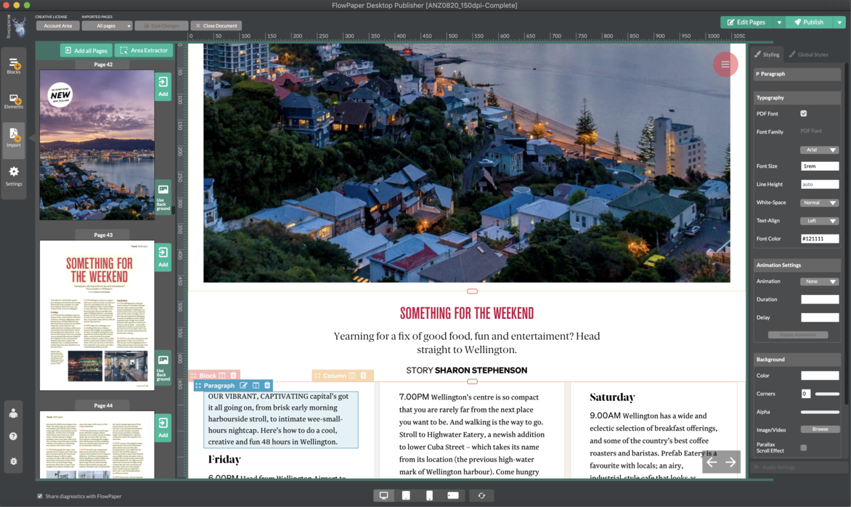Toggle Share diagnostics with FlowPaper checkbox
Screen dimensions: 851x507
(x=40, y=496)
